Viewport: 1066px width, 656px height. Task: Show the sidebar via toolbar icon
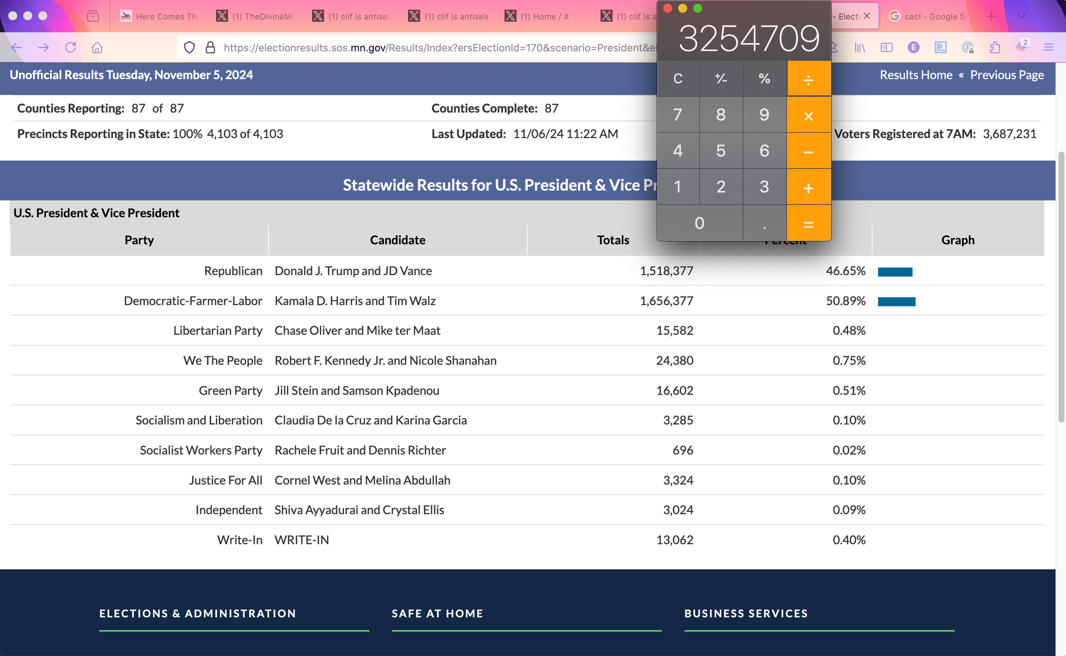pos(886,47)
